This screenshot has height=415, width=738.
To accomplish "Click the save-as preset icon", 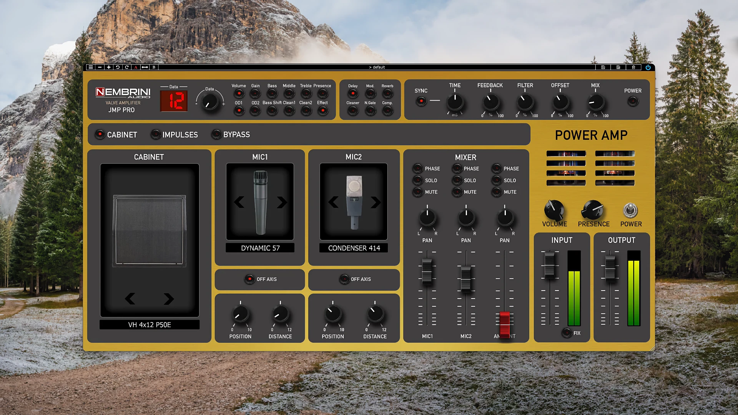I will point(618,67).
